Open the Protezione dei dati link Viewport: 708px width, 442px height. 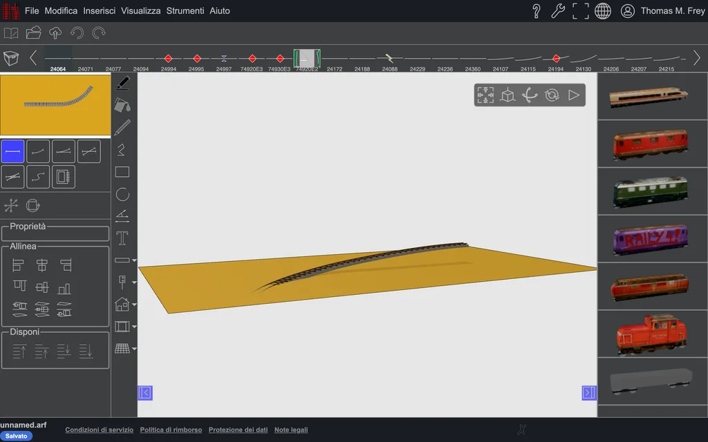point(238,430)
